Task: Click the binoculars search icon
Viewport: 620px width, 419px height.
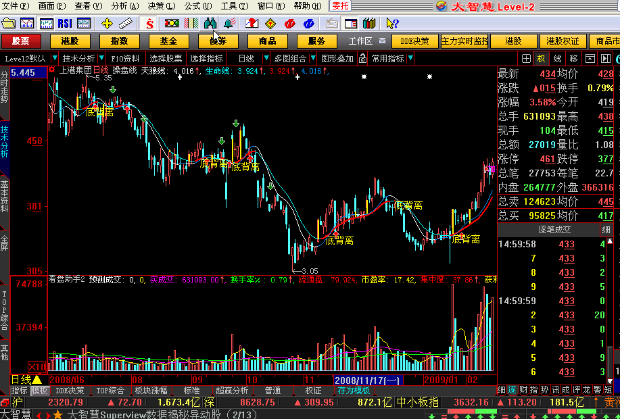Action: point(210,24)
